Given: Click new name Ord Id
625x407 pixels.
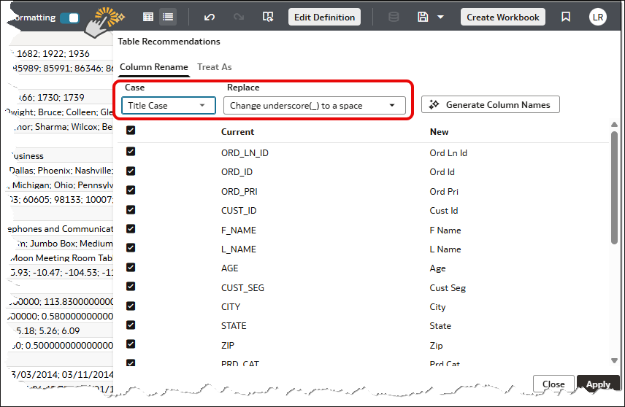Looking at the screenshot, I should [442, 172].
